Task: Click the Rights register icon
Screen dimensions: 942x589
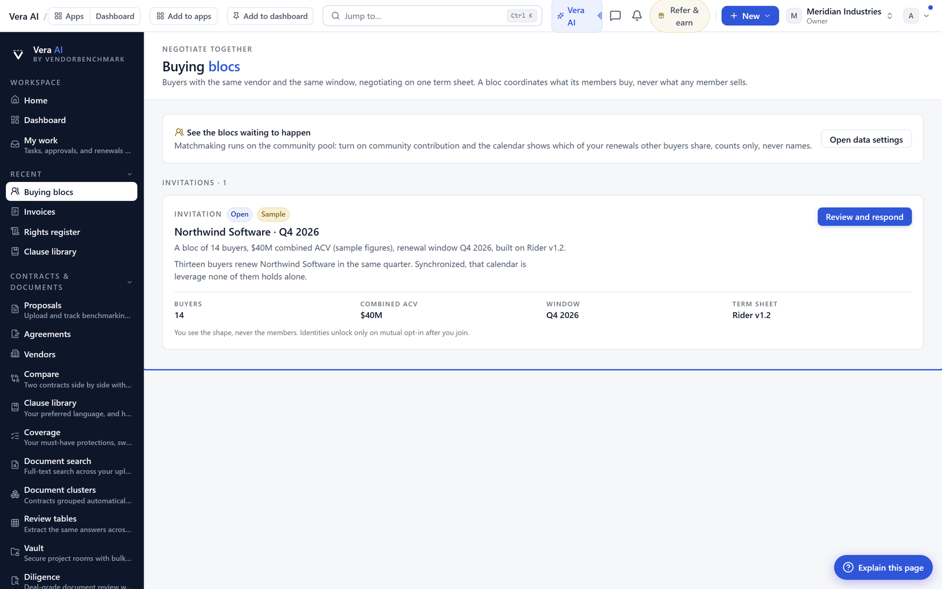Action: click(x=15, y=232)
